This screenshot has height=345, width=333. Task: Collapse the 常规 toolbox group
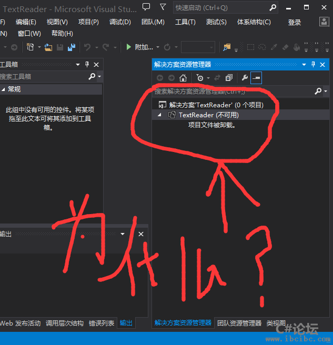[3, 89]
